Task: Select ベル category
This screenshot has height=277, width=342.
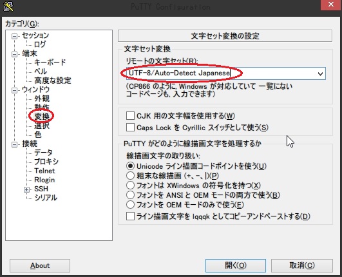Action: coord(41,72)
